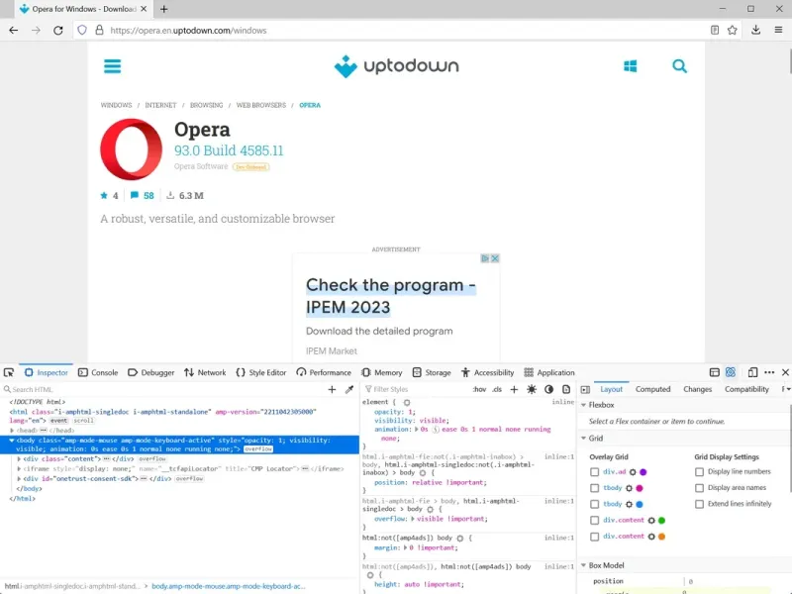This screenshot has width=792, height=594.
Task: Toggle :hov pseudo-class panel
Action: tap(479, 389)
